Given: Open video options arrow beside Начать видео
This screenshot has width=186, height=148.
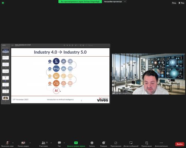Looking at the screenshot, I should [x=30, y=143].
